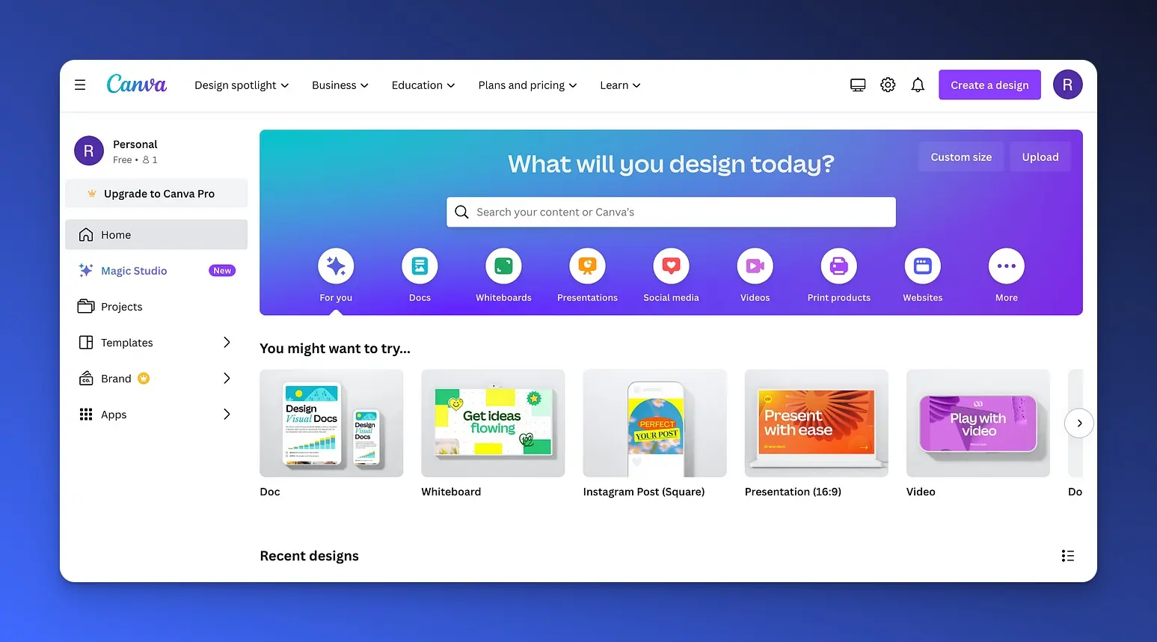1157x642 pixels.
Task: Go to Home in the sidebar
Action: (x=156, y=235)
